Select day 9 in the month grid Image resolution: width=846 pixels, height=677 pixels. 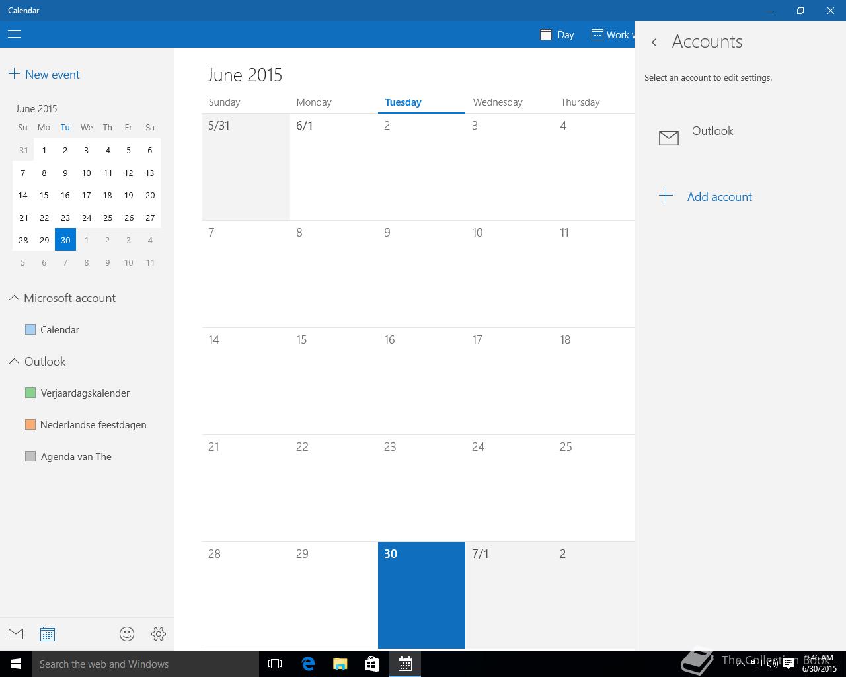point(422,274)
